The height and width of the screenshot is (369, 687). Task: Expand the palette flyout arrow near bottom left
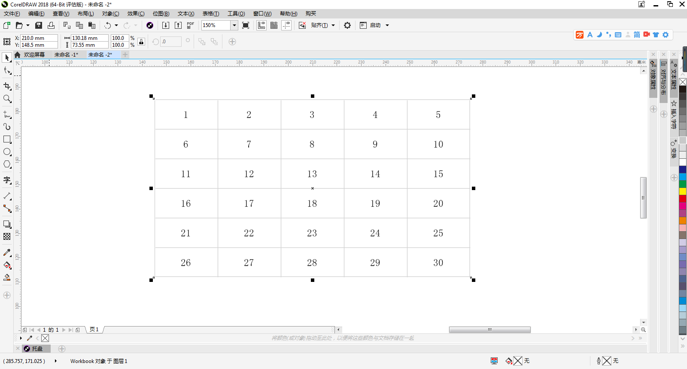click(x=21, y=338)
